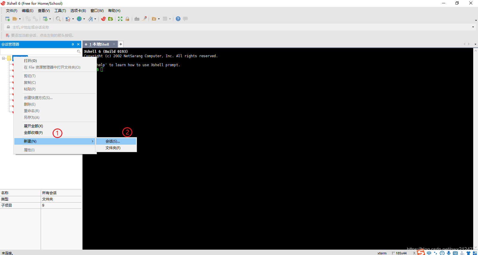Click the Open session folder icon
The height and width of the screenshot is (255, 478).
(x=15, y=19)
